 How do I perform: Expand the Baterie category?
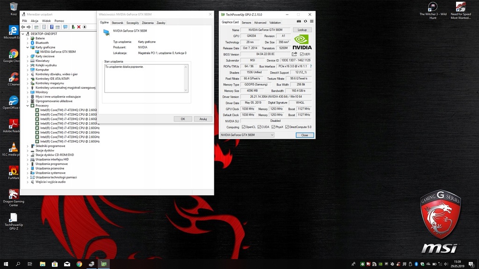tap(28, 38)
